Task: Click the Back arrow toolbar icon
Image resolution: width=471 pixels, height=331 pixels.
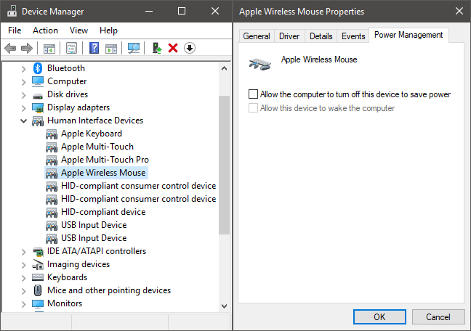Action: 10,48
